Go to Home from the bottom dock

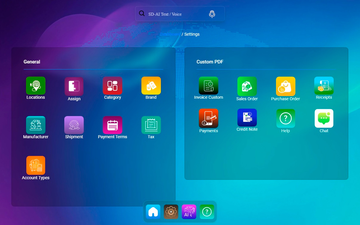tap(153, 212)
